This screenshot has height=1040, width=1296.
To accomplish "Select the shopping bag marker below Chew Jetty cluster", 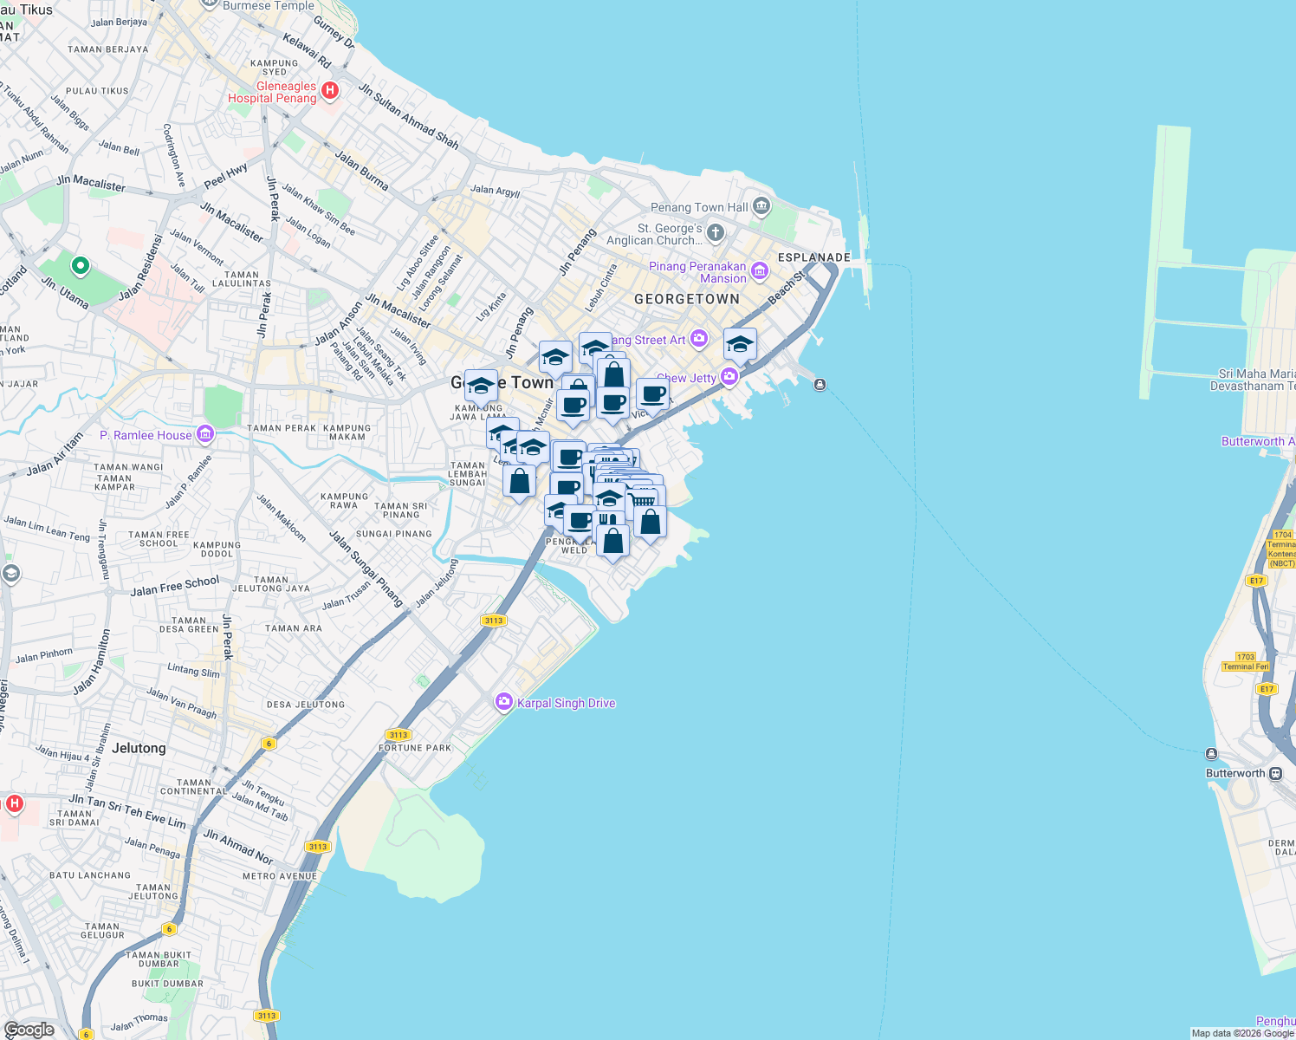I will [649, 522].
